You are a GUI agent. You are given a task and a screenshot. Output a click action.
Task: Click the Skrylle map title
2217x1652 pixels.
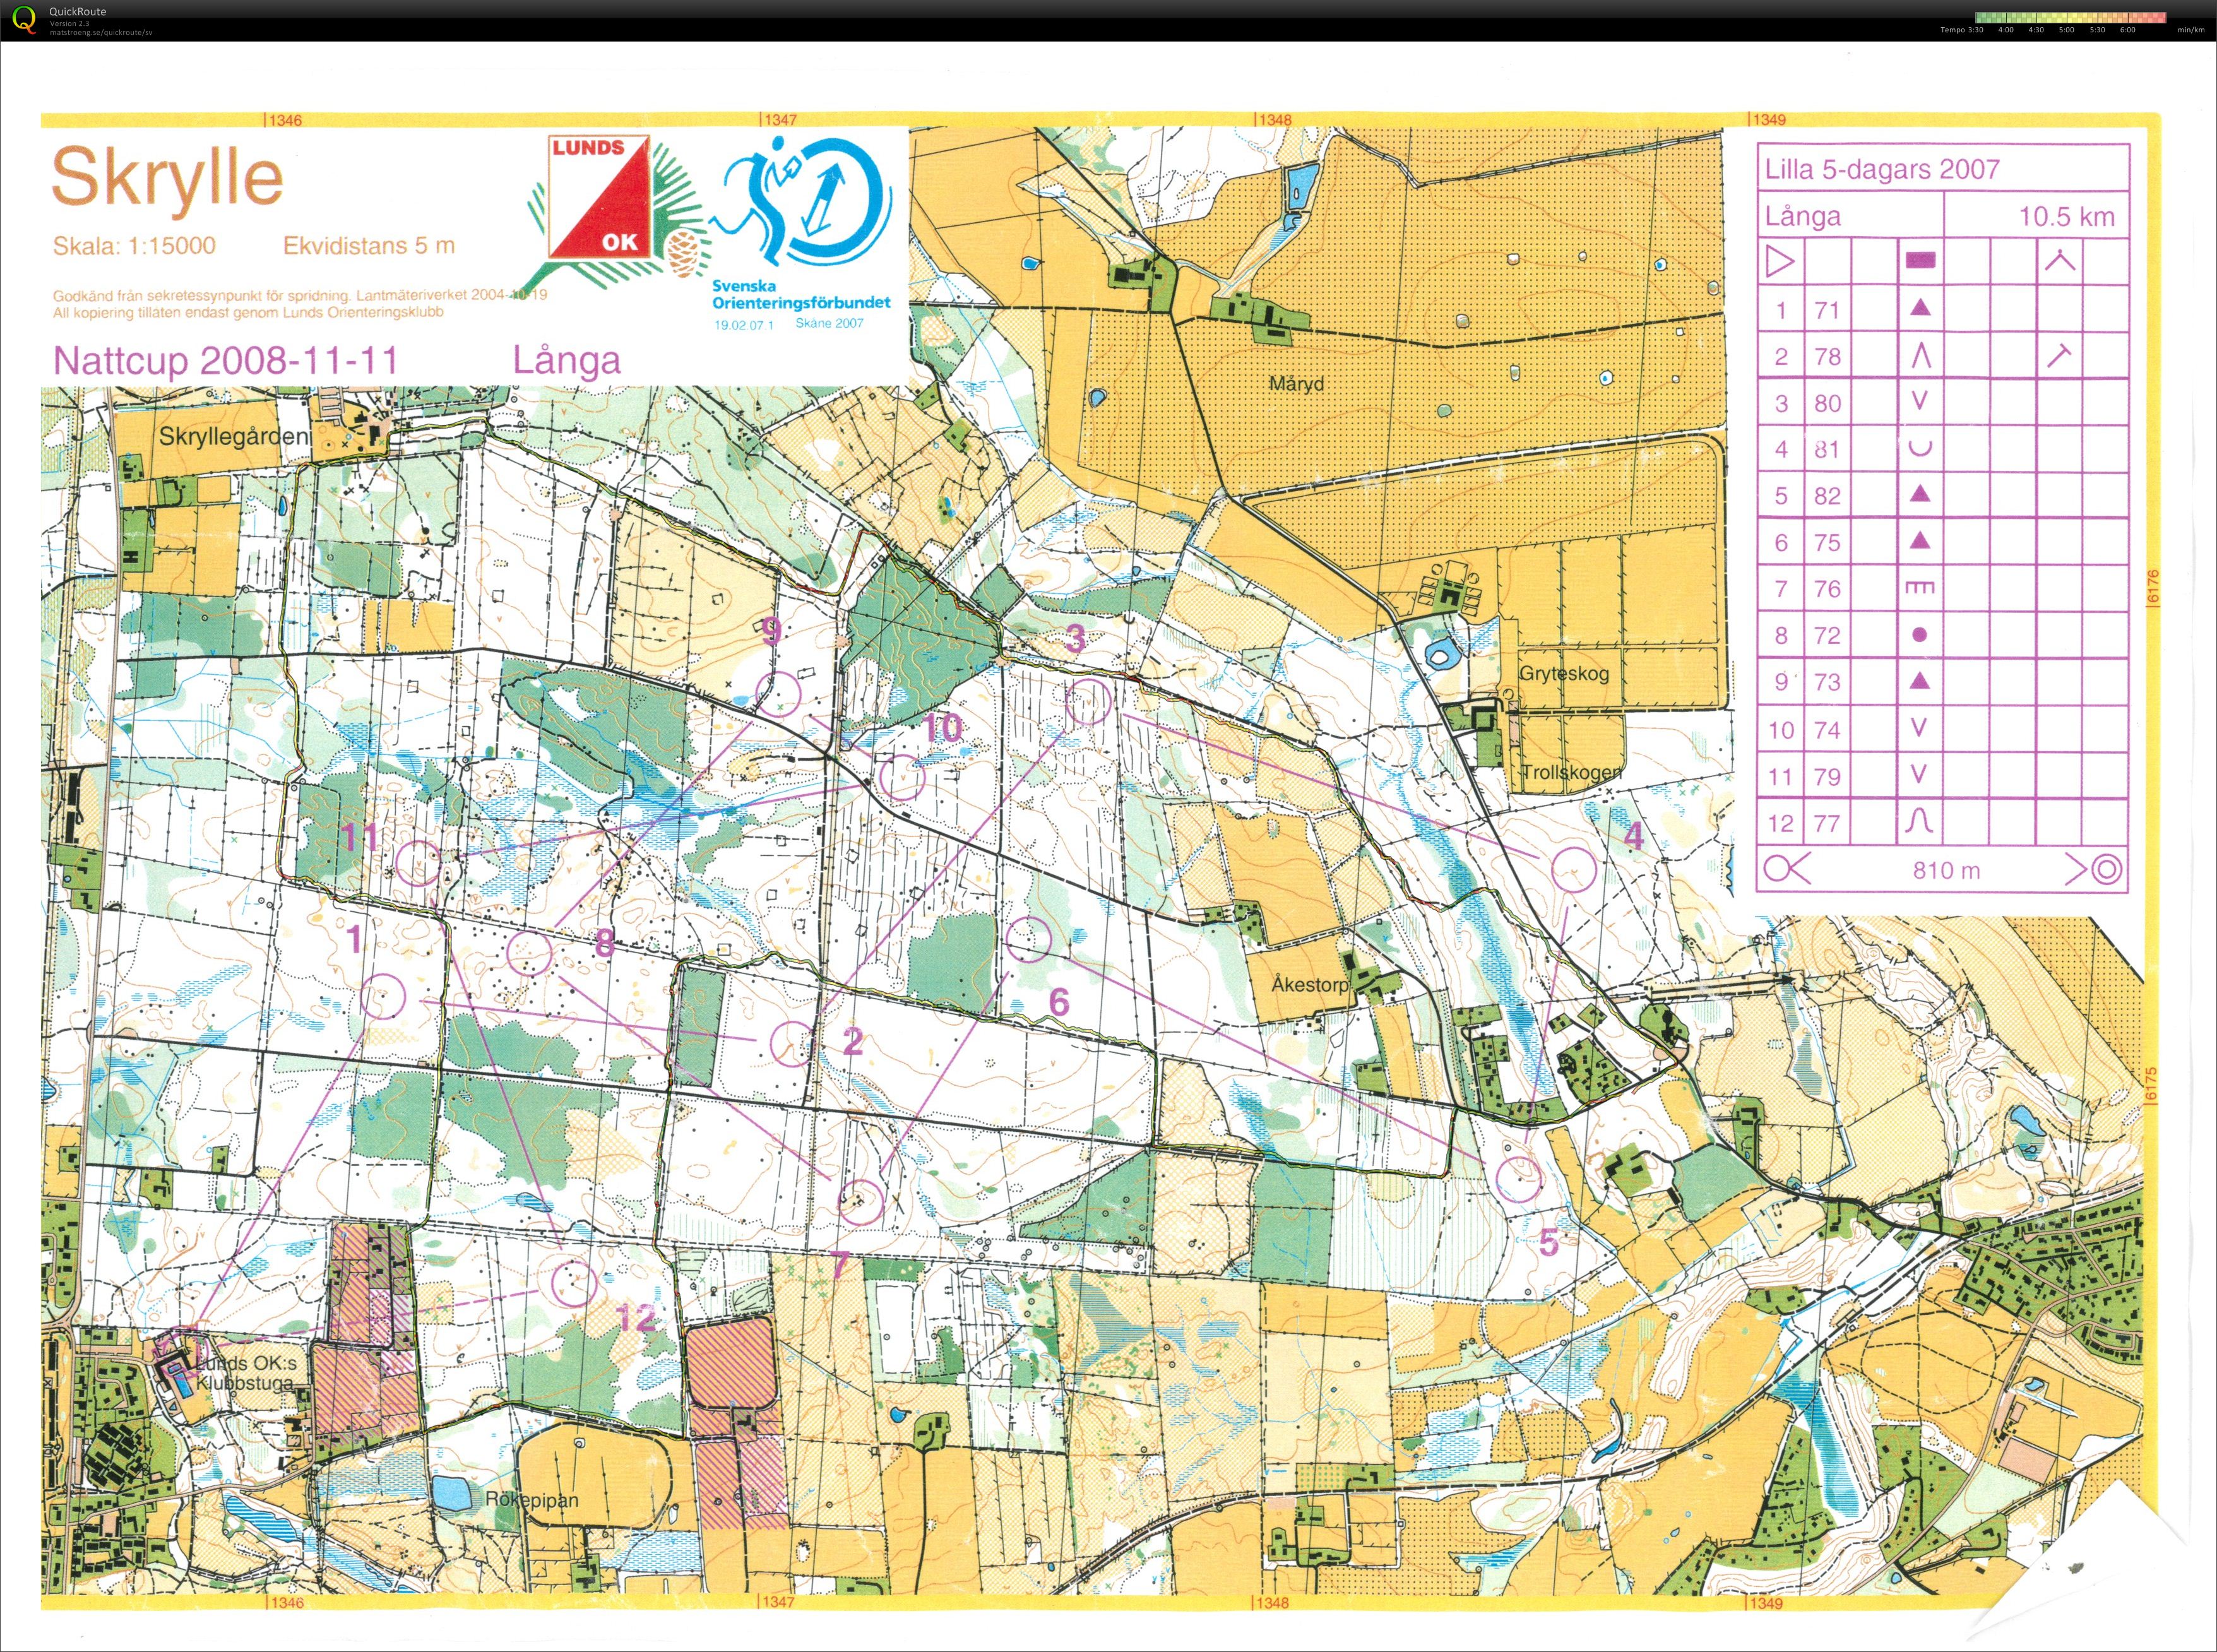point(167,179)
